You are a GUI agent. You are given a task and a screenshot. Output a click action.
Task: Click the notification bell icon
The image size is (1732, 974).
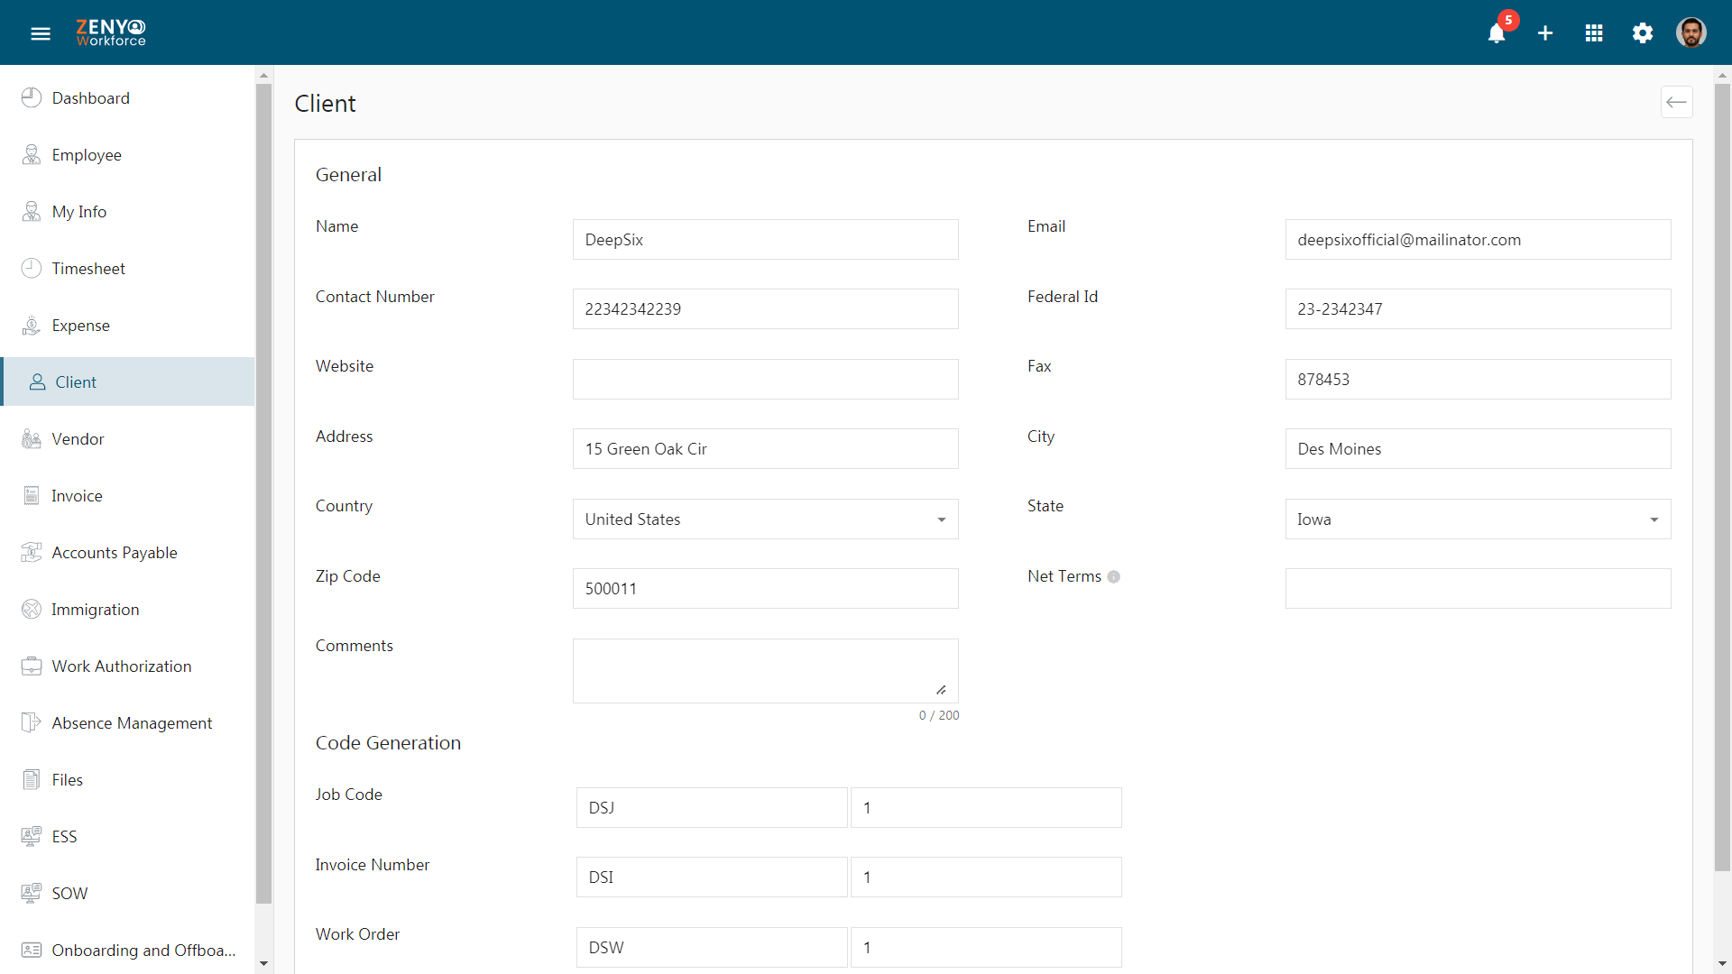pyautogui.click(x=1497, y=32)
